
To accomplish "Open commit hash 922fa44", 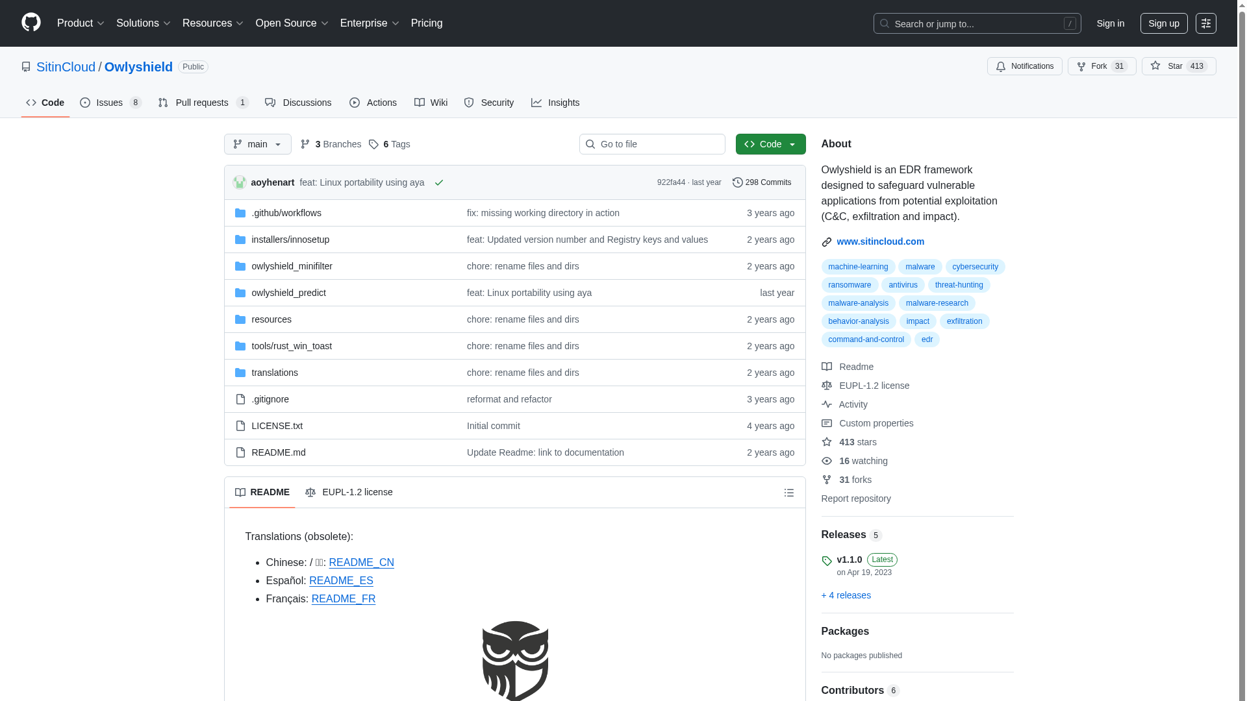I will tap(670, 182).
